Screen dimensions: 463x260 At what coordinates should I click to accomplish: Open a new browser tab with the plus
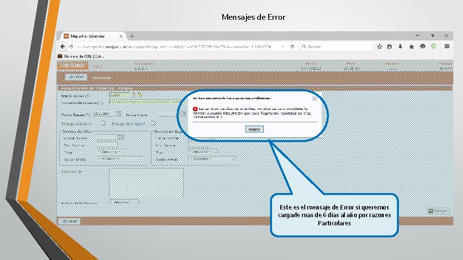coord(132,36)
